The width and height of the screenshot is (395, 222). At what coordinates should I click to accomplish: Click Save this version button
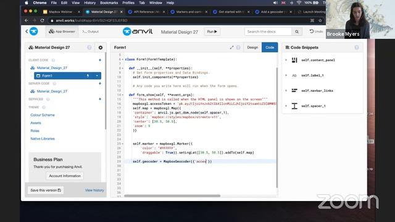46,190
